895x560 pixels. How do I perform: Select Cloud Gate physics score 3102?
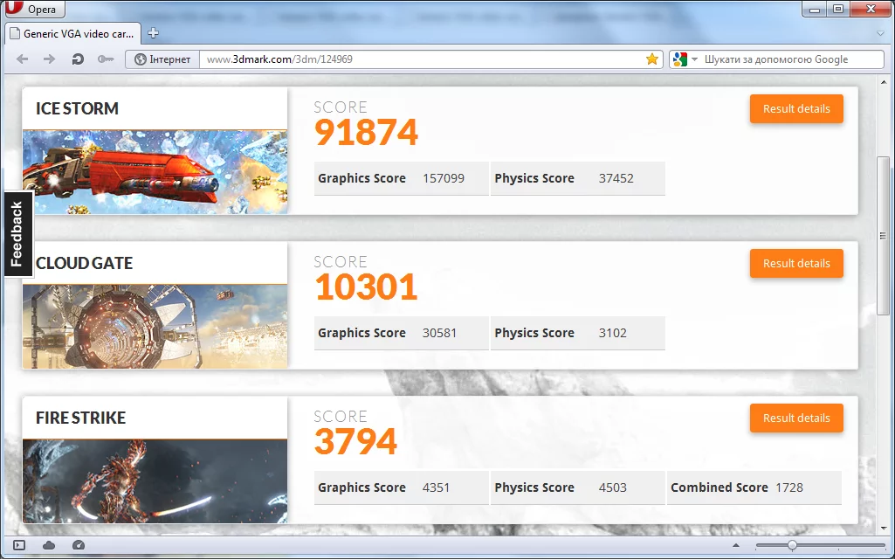612,333
